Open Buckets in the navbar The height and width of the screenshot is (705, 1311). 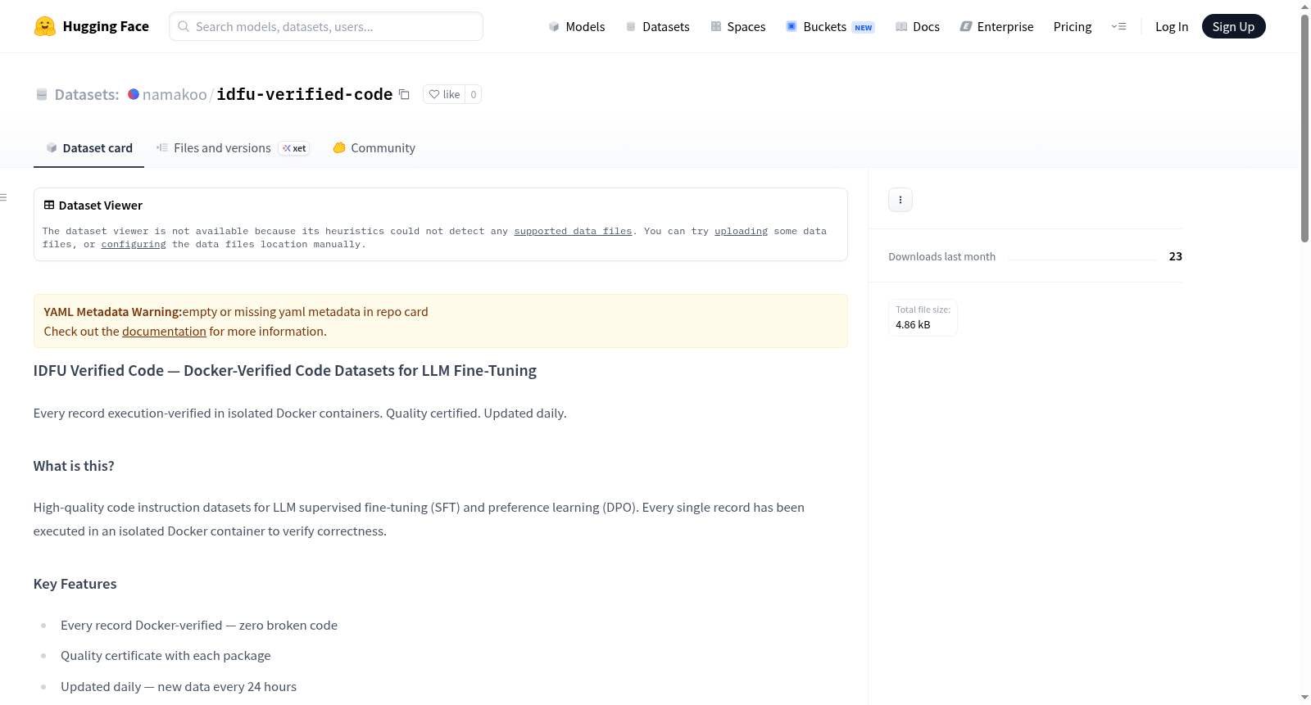click(x=830, y=26)
